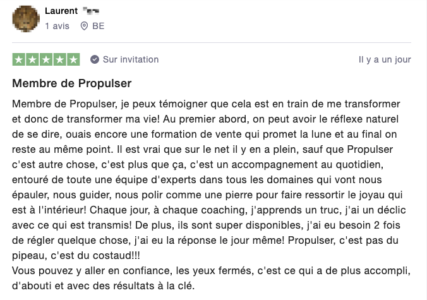
Task: Click the horizontal divider under reviewer info
Action: pos(212,42)
